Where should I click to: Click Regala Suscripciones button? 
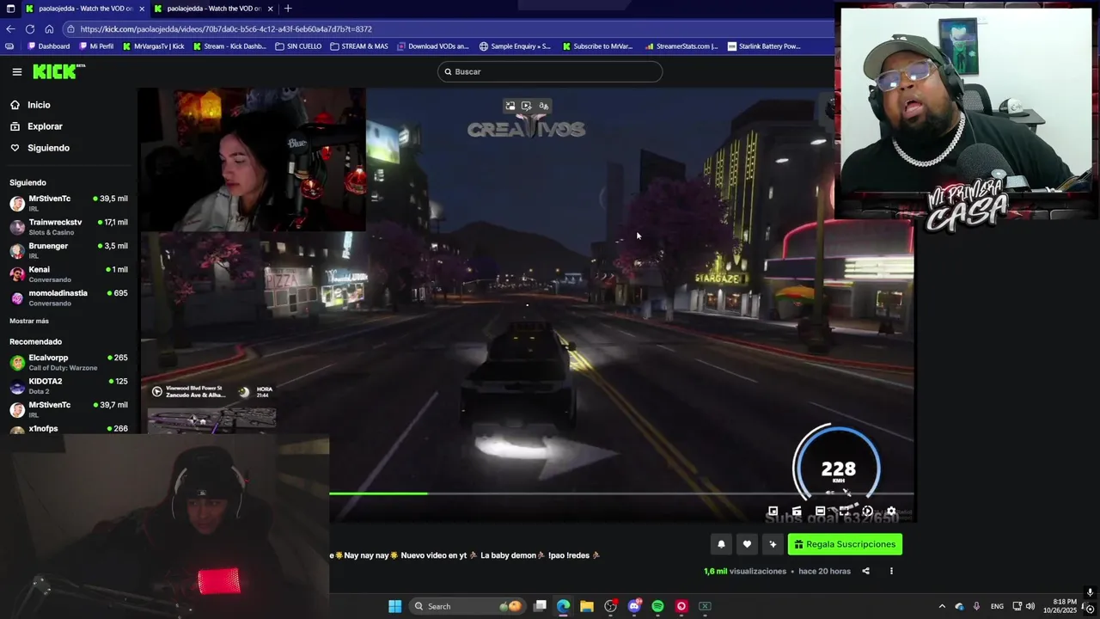(845, 544)
